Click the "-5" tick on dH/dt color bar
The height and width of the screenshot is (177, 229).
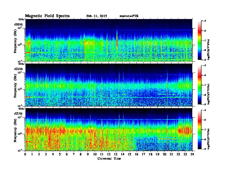click(x=205, y=21)
